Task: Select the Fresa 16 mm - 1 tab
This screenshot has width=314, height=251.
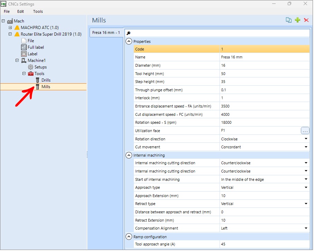Action: pyautogui.click(x=106, y=32)
